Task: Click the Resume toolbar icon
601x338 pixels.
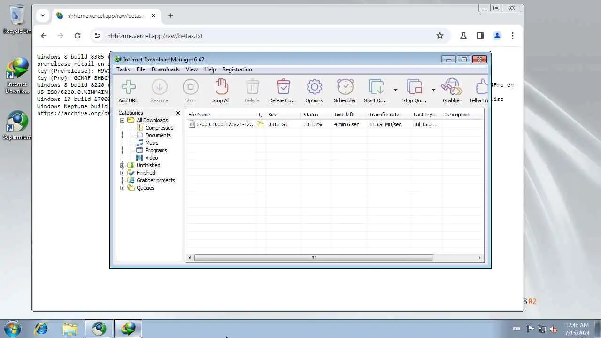Action: [159, 87]
